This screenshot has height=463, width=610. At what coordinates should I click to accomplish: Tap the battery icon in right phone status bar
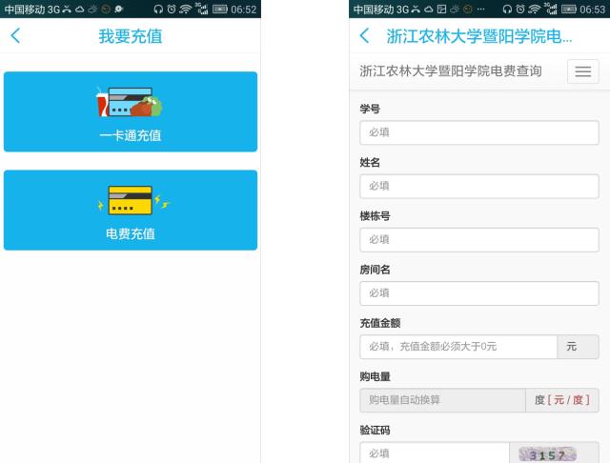(x=569, y=9)
